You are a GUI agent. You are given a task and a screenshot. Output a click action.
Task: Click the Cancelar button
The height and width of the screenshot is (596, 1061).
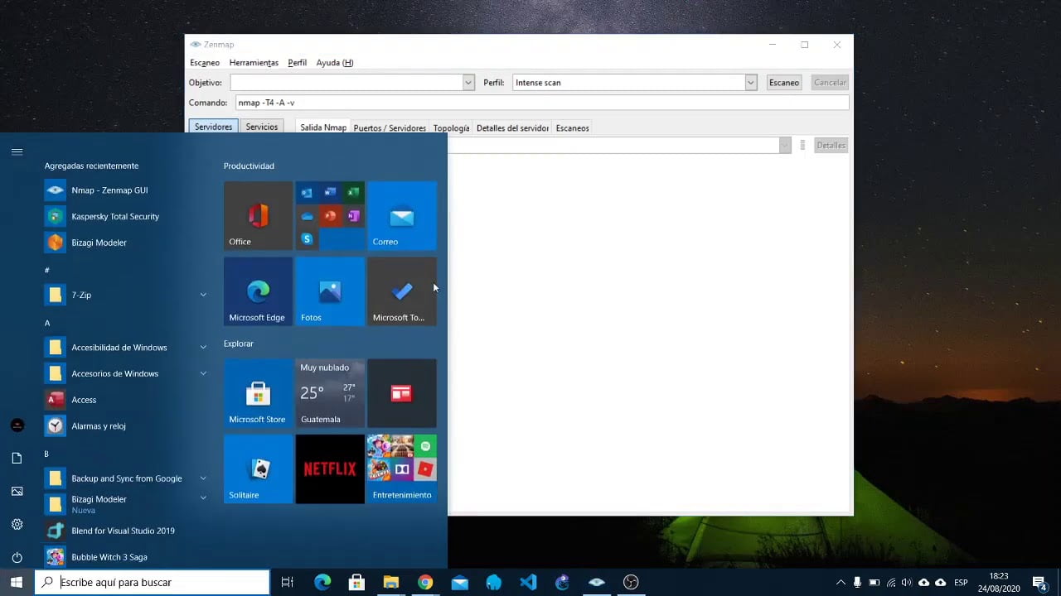pyautogui.click(x=830, y=83)
